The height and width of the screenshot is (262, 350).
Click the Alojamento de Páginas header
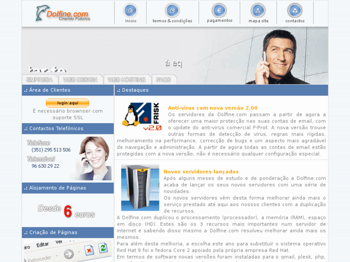click(67, 188)
